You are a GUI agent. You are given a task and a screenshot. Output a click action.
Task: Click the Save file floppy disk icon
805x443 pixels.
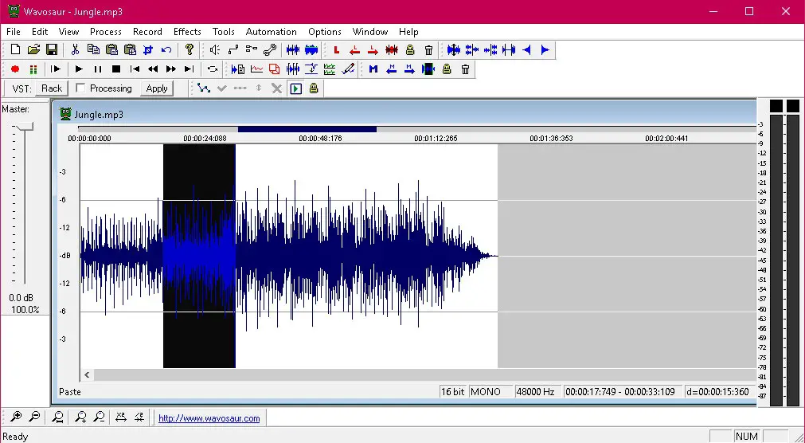point(52,50)
